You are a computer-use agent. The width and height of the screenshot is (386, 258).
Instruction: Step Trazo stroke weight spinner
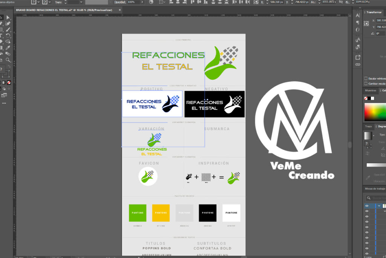pyautogui.click(x=66, y=2)
